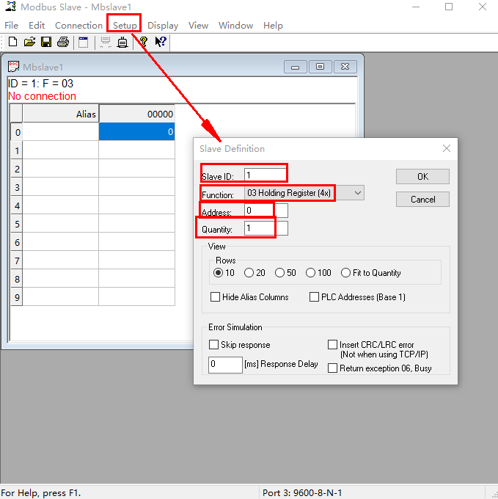Screen dimensions: 498x499
Task: Open the Connection menu
Action: 78,25
